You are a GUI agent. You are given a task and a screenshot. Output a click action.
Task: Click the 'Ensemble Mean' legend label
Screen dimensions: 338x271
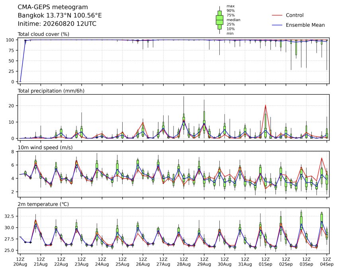(305, 25)
